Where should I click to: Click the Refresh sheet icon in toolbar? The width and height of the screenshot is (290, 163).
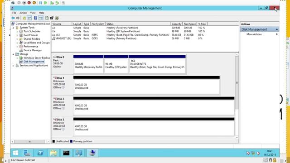coord(47,18)
